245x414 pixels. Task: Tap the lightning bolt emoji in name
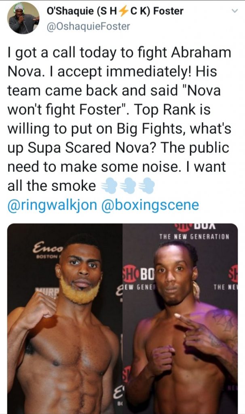pyautogui.click(x=123, y=11)
